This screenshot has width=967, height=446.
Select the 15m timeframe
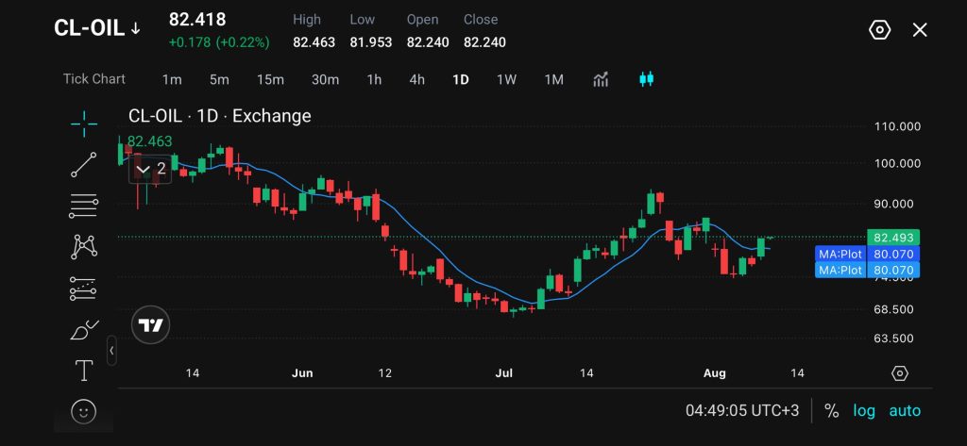tap(270, 79)
